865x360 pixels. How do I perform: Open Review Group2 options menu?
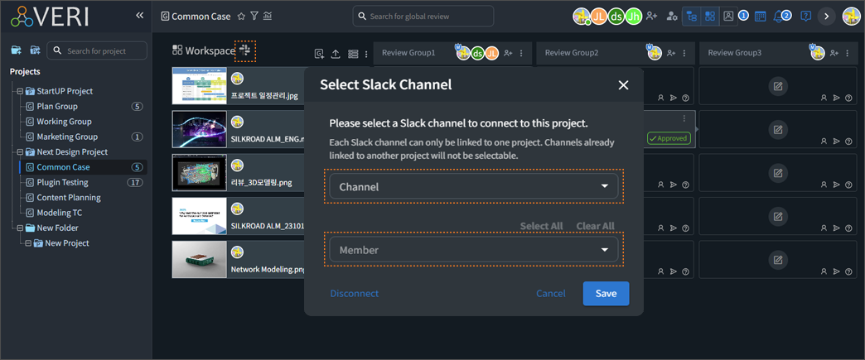click(x=684, y=54)
